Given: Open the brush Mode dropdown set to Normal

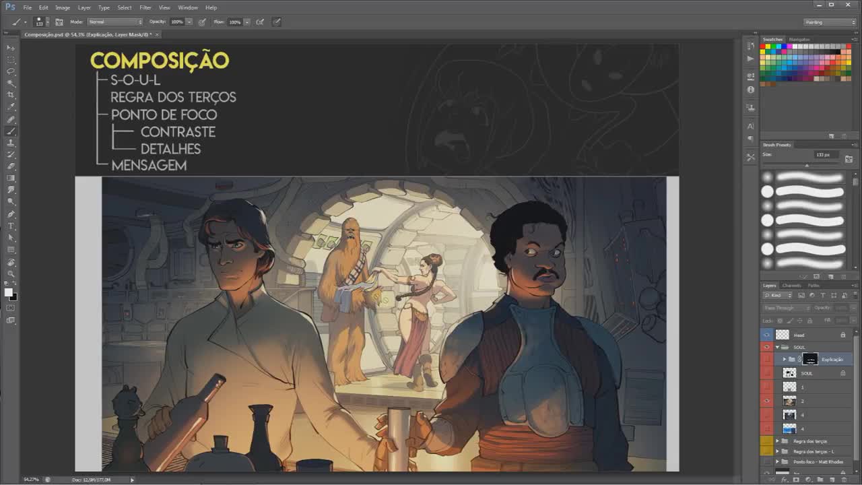Looking at the screenshot, I should [x=115, y=22].
